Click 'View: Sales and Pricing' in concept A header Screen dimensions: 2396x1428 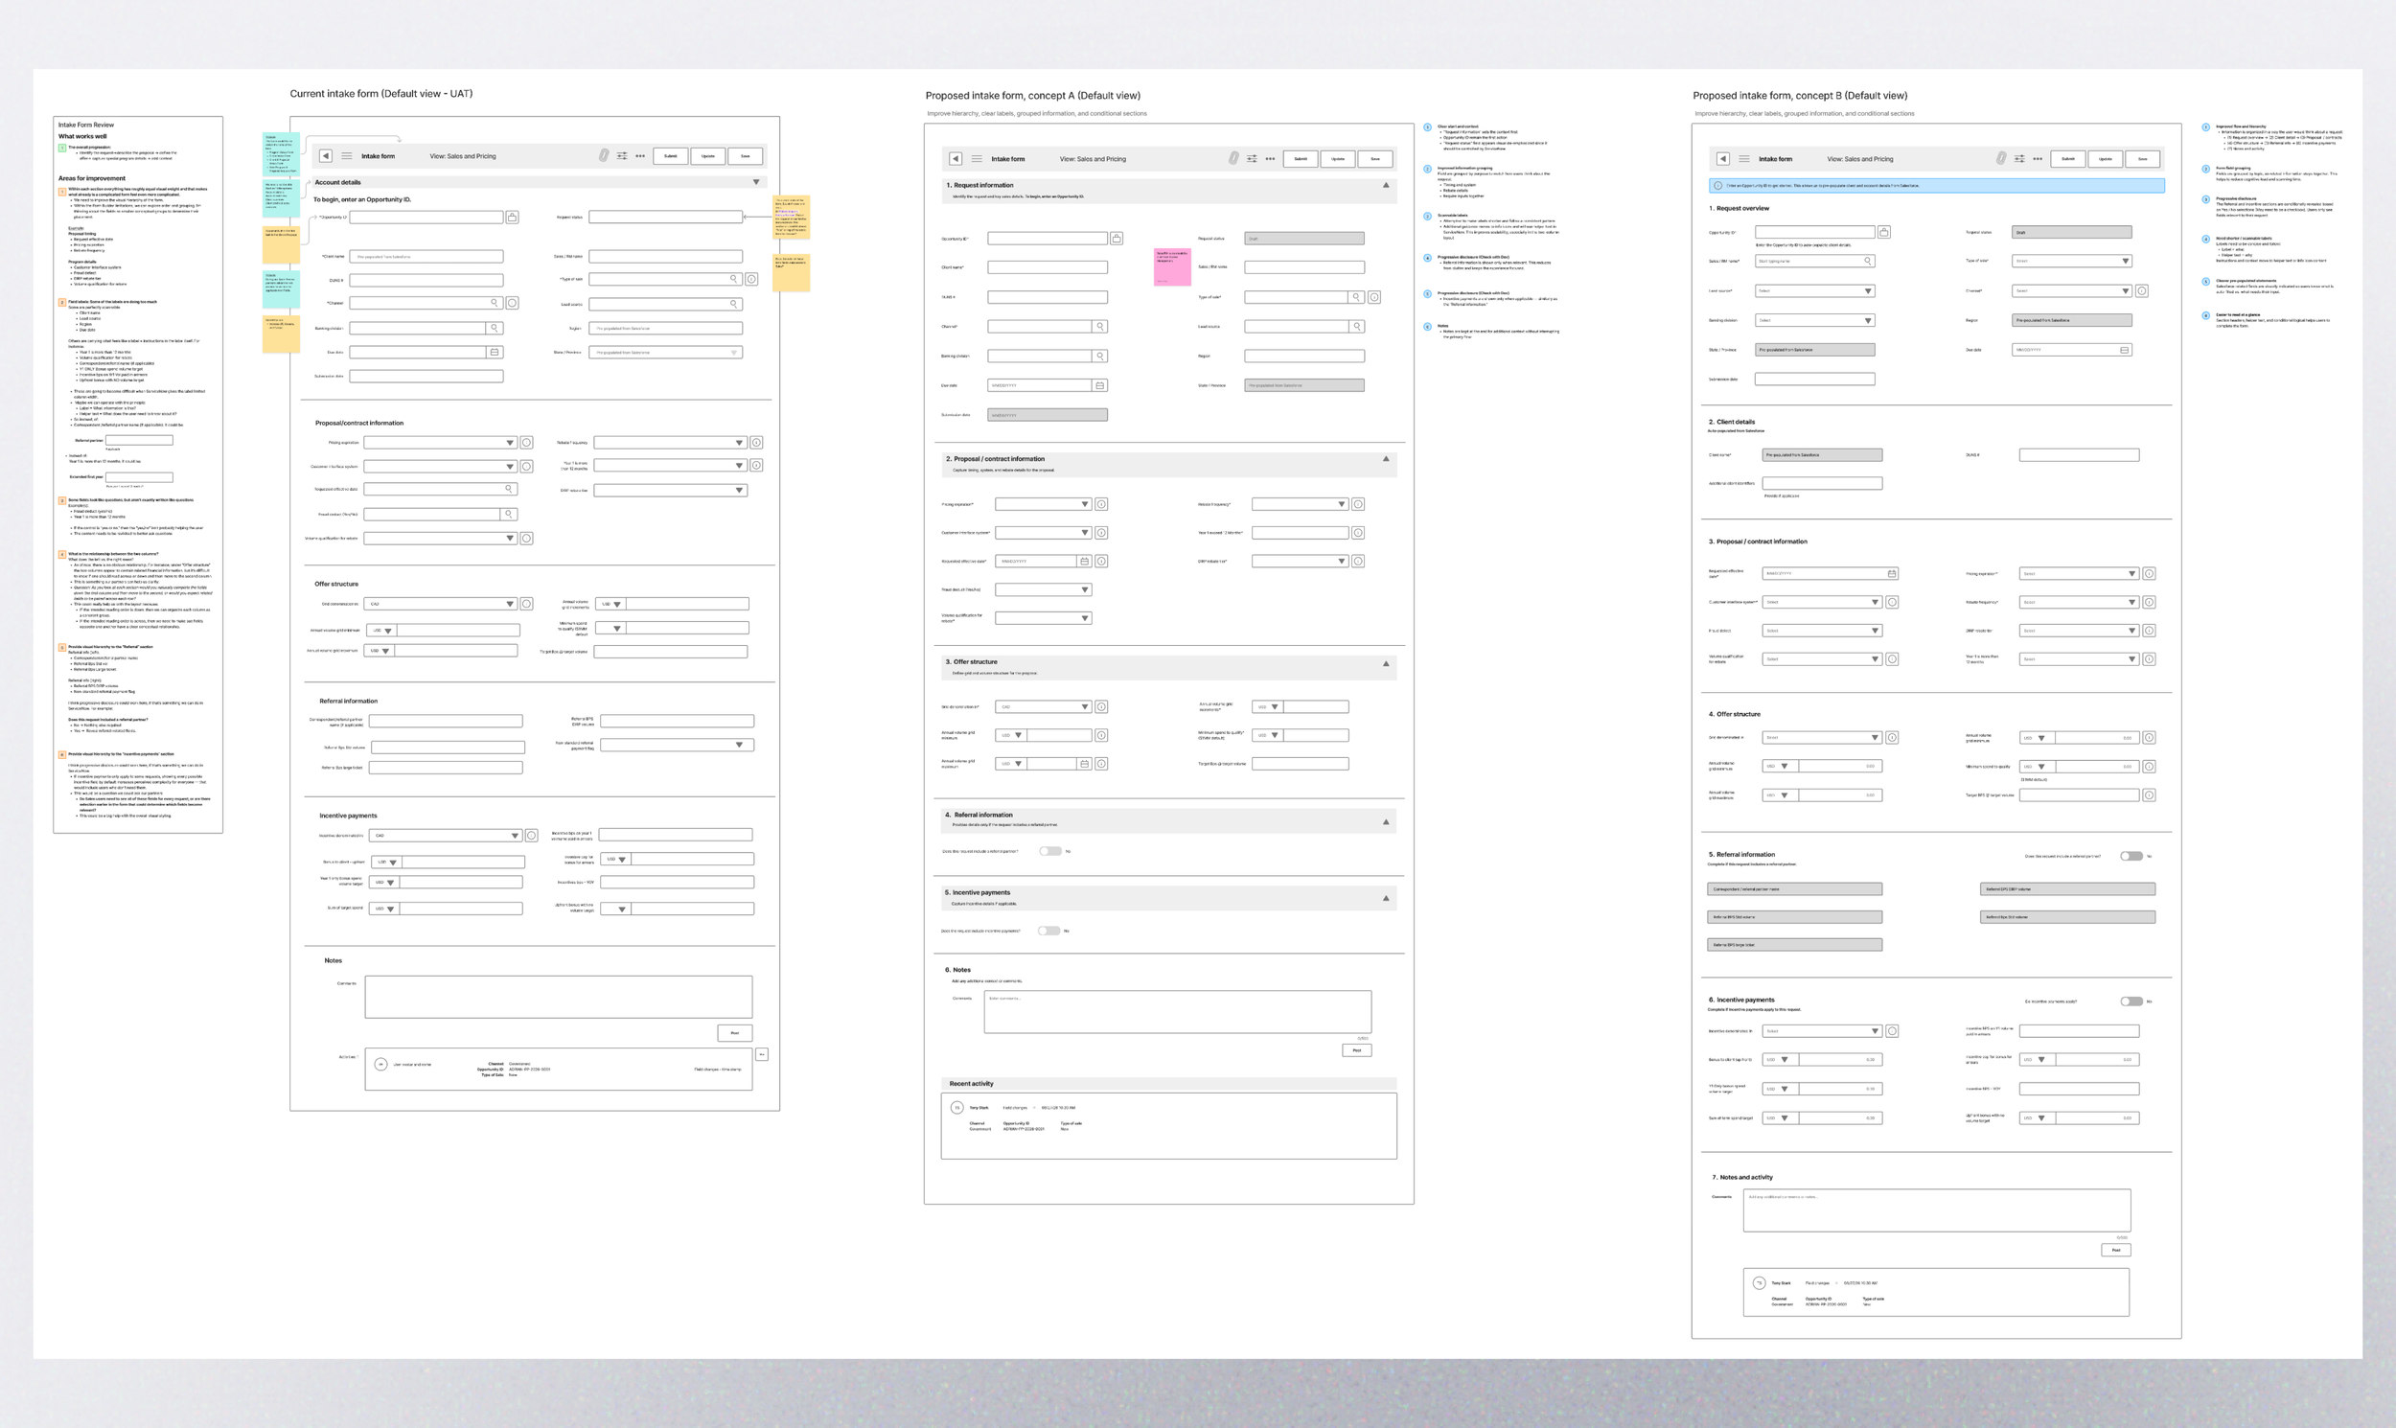click(1094, 159)
